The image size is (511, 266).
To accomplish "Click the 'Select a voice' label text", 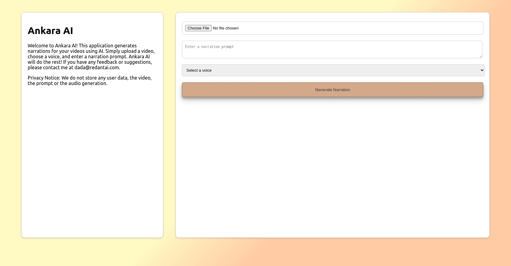I will (199, 70).
